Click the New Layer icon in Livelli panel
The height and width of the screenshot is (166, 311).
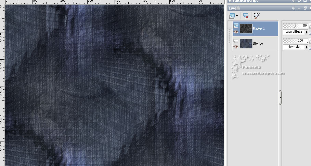(x=232, y=16)
